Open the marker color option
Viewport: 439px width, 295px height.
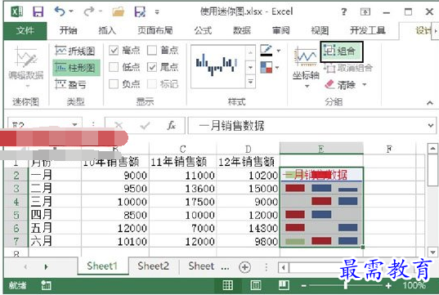[x=267, y=68]
